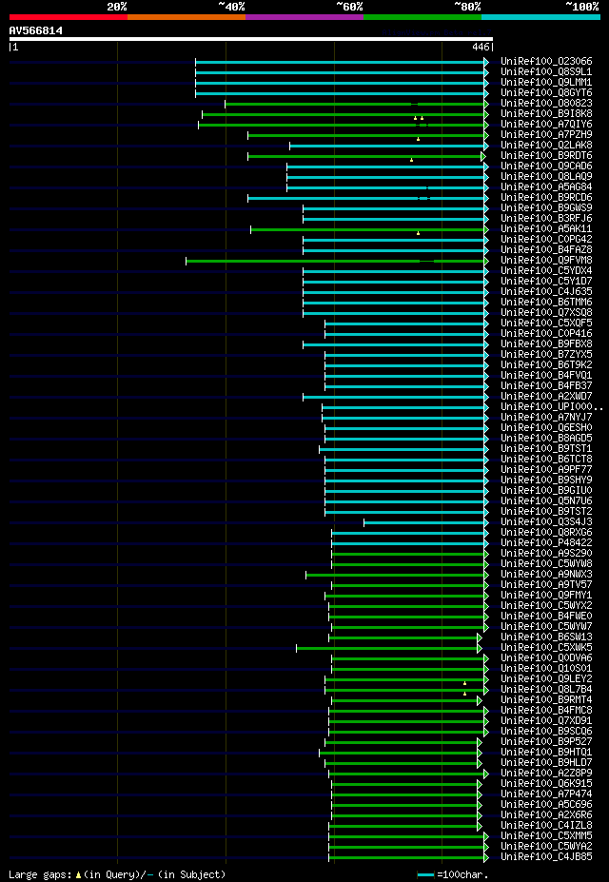
Task: Select the UniRef100_C4J635 label
Action: [546, 291]
